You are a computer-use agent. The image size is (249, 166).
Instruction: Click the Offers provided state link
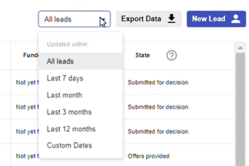pyautogui.click(x=149, y=156)
